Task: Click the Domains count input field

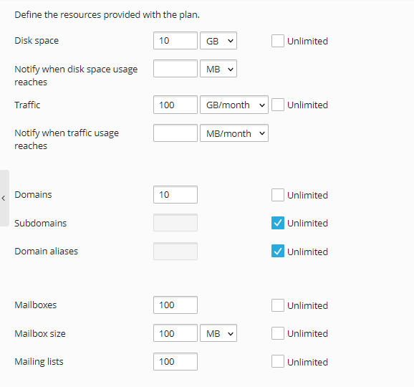Action: (x=175, y=195)
